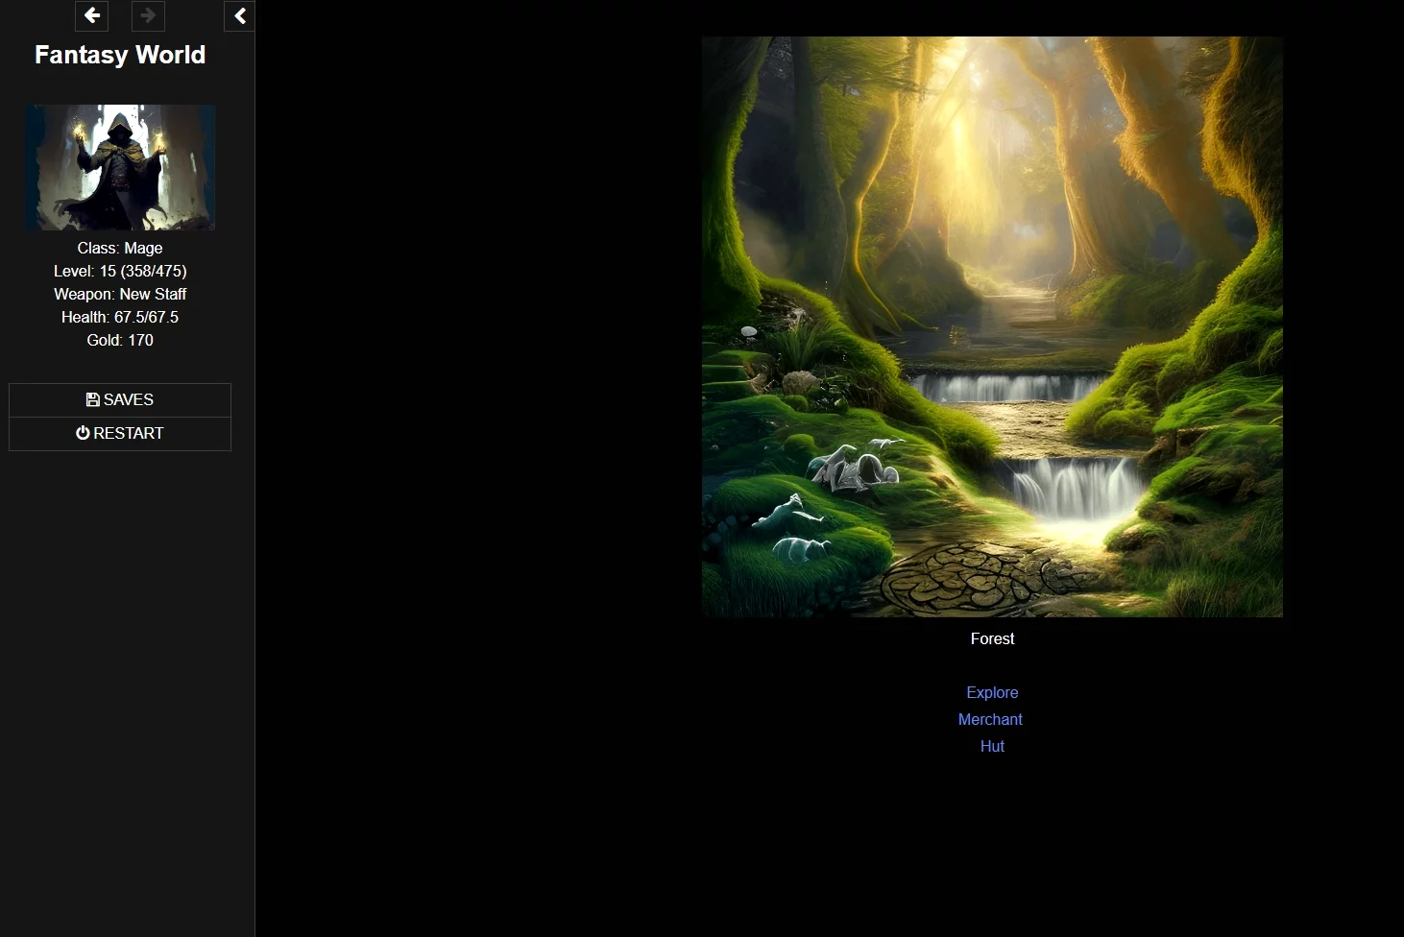The image size is (1404, 937).
Task: Click the floppy disk icon beside SAVES
Action: pos(92,400)
